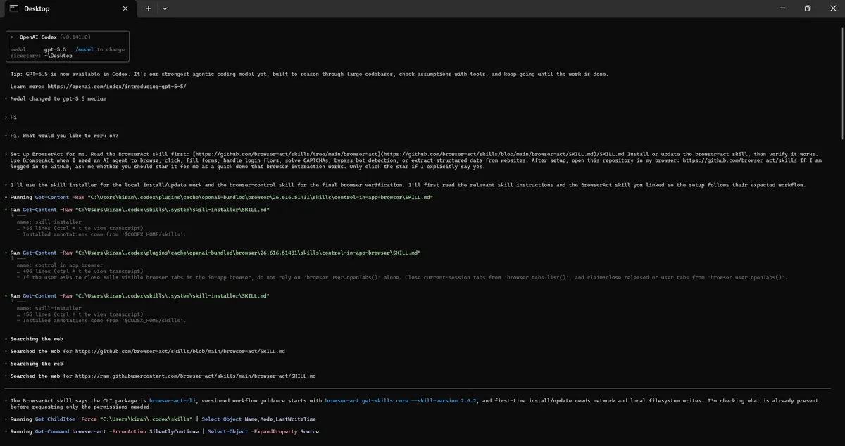Click the 'name: control-in-app-browser' line
This screenshot has width=845, height=446.
click(60, 265)
